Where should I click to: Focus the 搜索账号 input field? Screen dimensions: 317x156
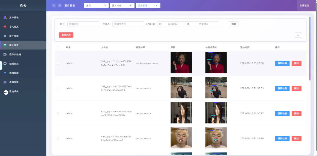(x=83, y=24)
